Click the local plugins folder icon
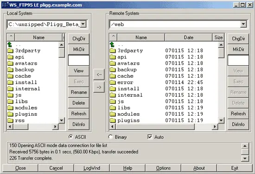This screenshot has width=255, height=174. pyautogui.click(x=10, y=114)
